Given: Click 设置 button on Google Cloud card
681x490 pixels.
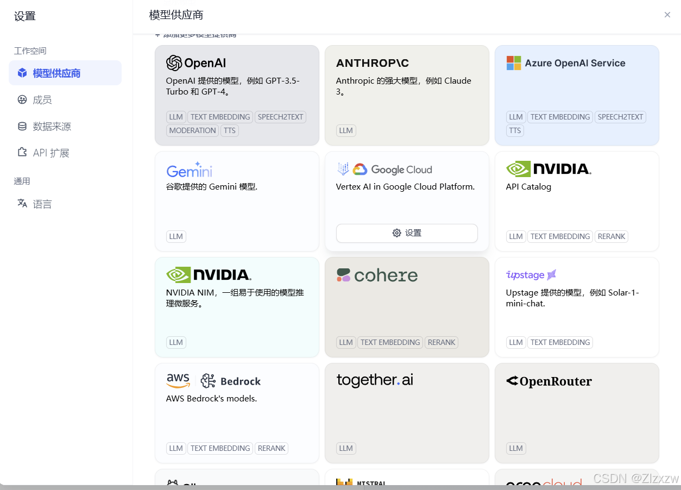Looking at the screenshot, I should click(x=407, y=233).
